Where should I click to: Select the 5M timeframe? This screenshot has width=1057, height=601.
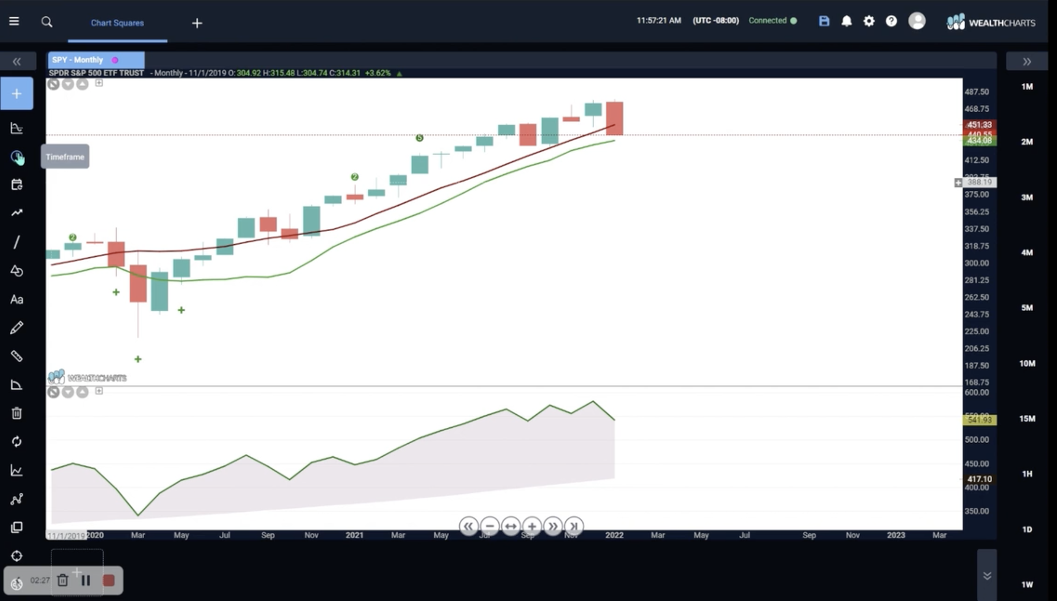click(1027, 308)
